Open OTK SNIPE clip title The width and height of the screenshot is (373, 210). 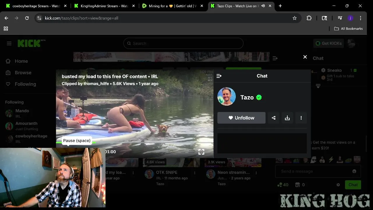click(167, 172)
